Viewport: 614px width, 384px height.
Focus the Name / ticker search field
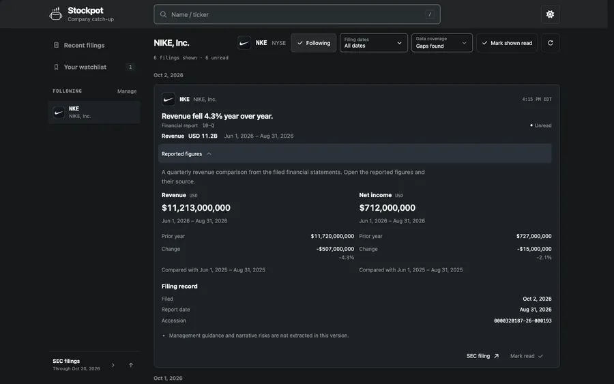pyautogui.click(x=297, y=14)
